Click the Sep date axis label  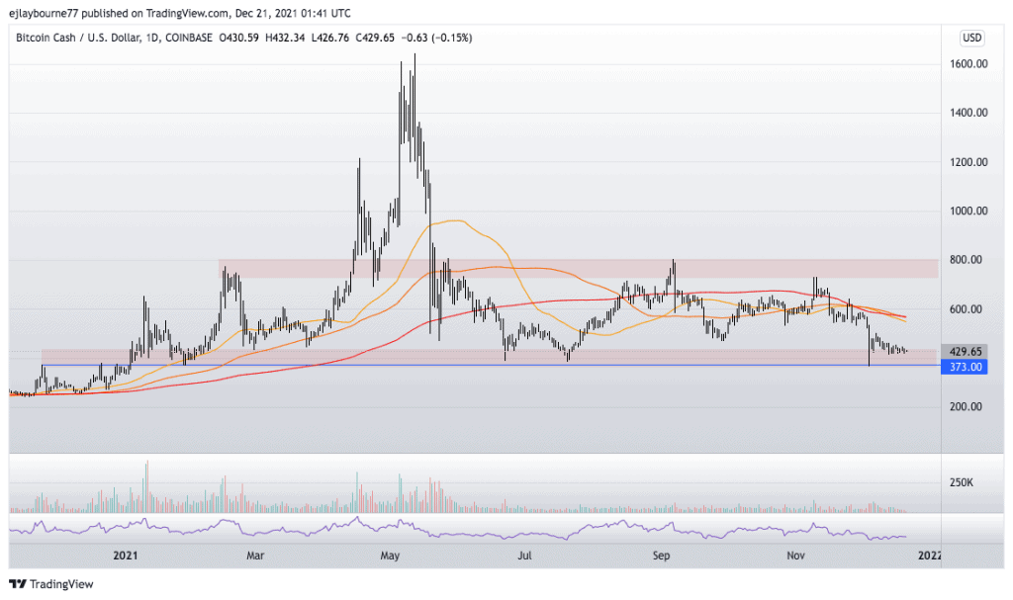tap(661, 556)
